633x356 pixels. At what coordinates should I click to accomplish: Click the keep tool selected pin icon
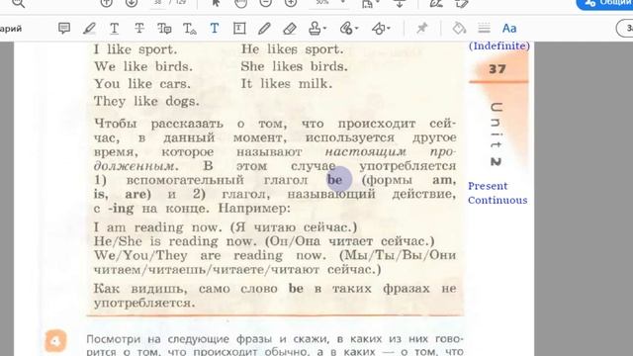pyautogui.click(x=422, y=29)
